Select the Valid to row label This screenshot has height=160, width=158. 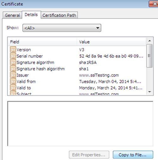[x=24, y=88]
